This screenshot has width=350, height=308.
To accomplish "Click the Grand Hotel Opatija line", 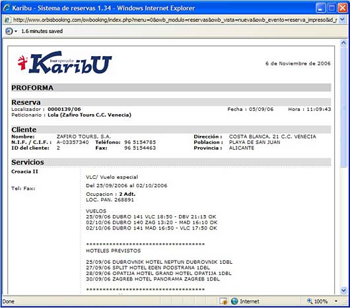I will coord(158,273).
